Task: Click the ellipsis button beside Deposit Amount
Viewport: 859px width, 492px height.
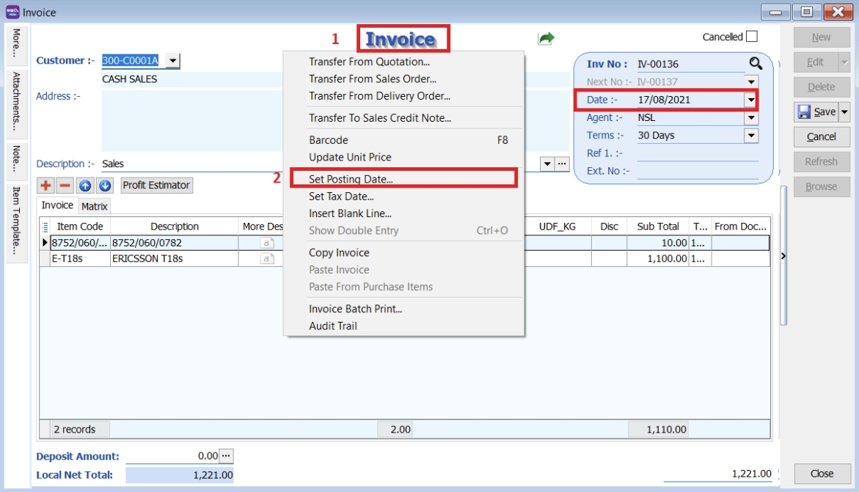Action: (226, 456)
